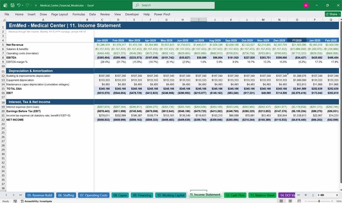Click the zoom out minus button

point(305,201)
